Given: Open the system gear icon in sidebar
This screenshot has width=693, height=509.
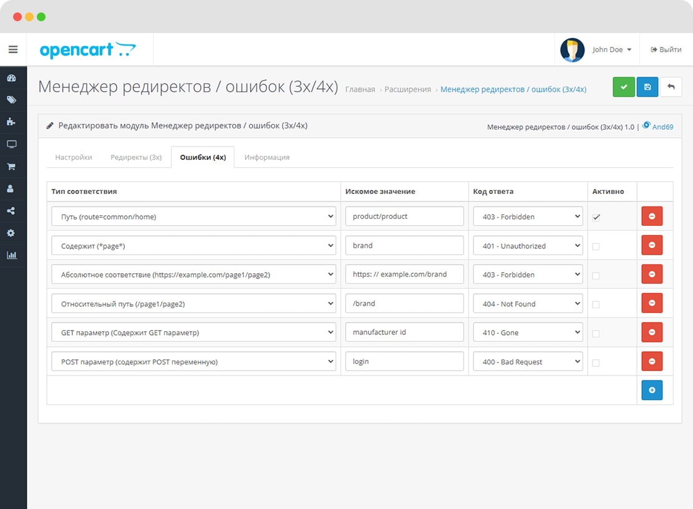Looking at the screenshot, I should coord(11,233).
